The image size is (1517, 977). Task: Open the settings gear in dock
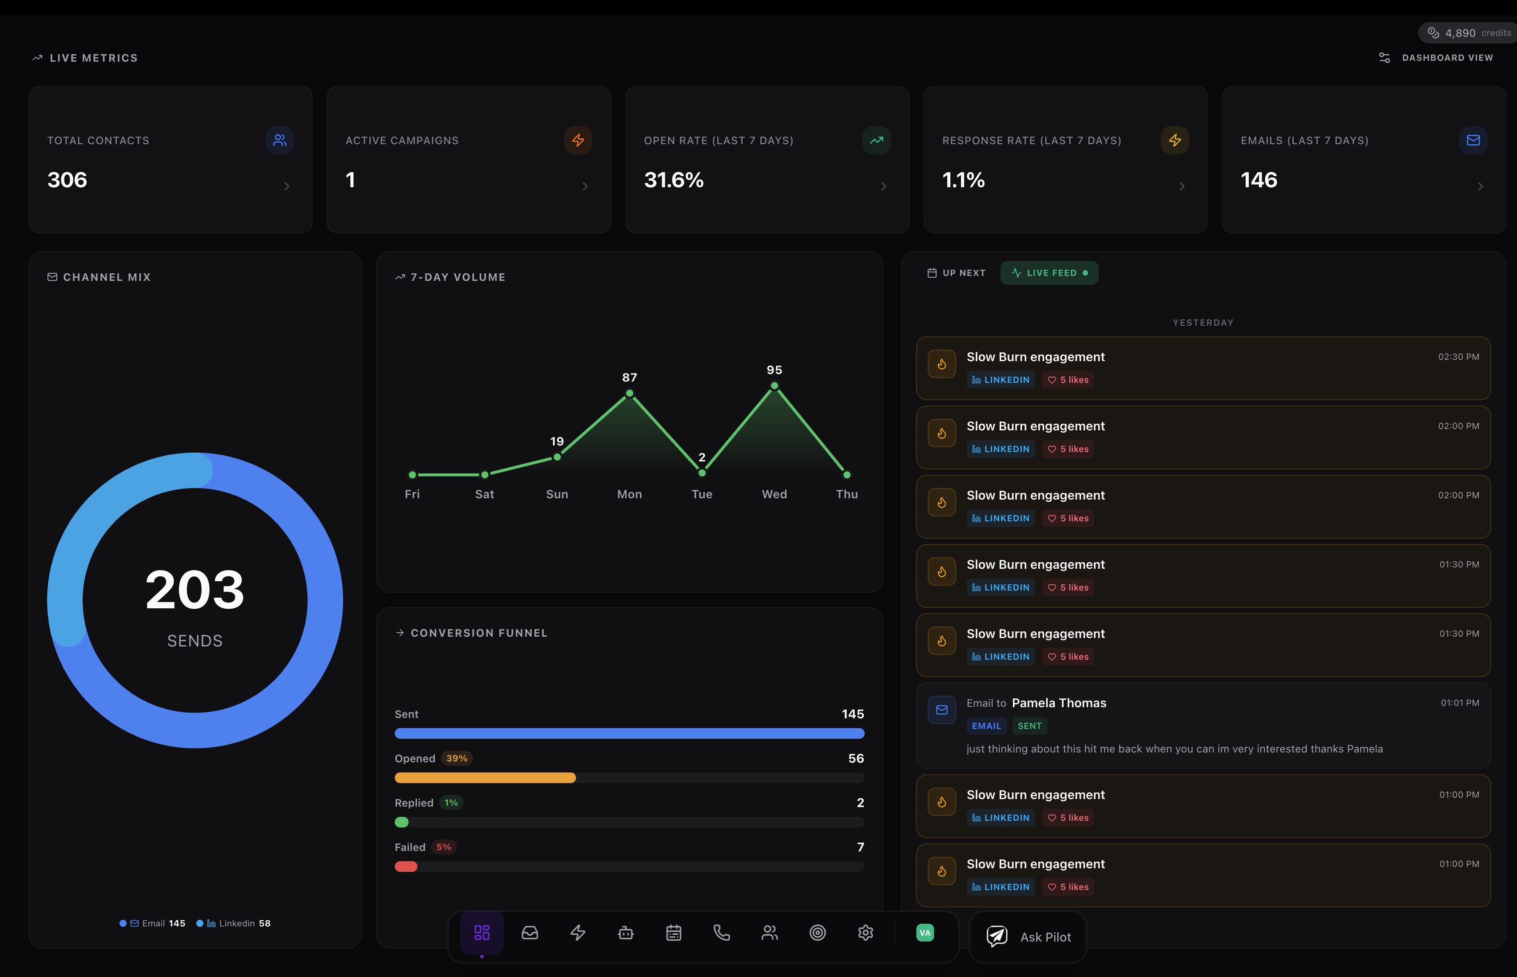point(866,933)
